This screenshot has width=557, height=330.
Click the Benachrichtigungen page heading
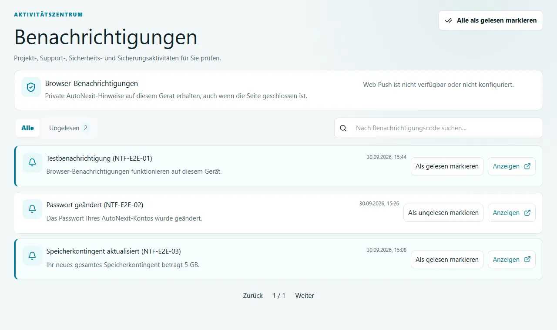pyautogui.click(x=106, y=37)
